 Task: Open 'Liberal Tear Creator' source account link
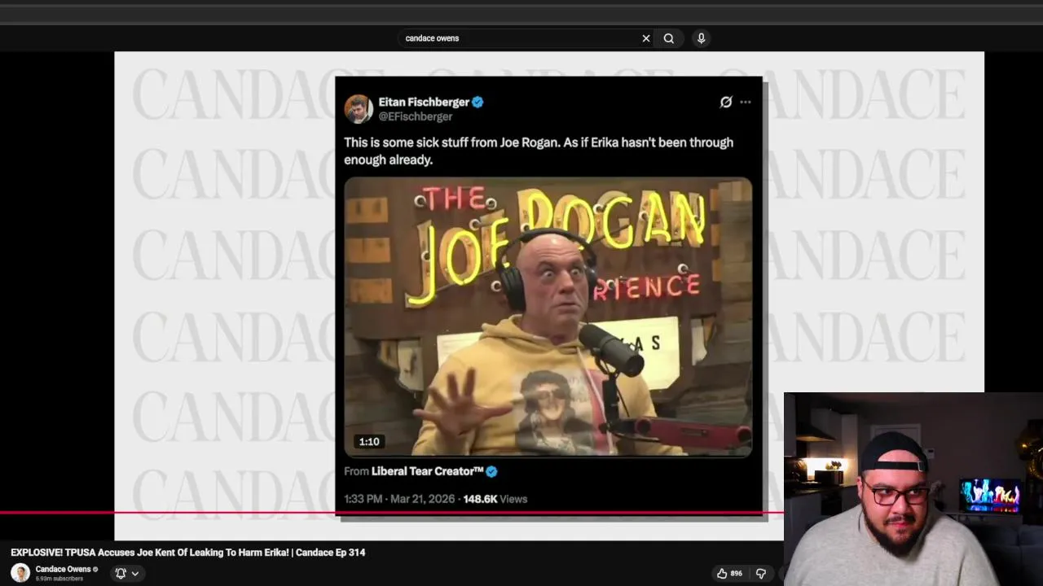(427, 471)
